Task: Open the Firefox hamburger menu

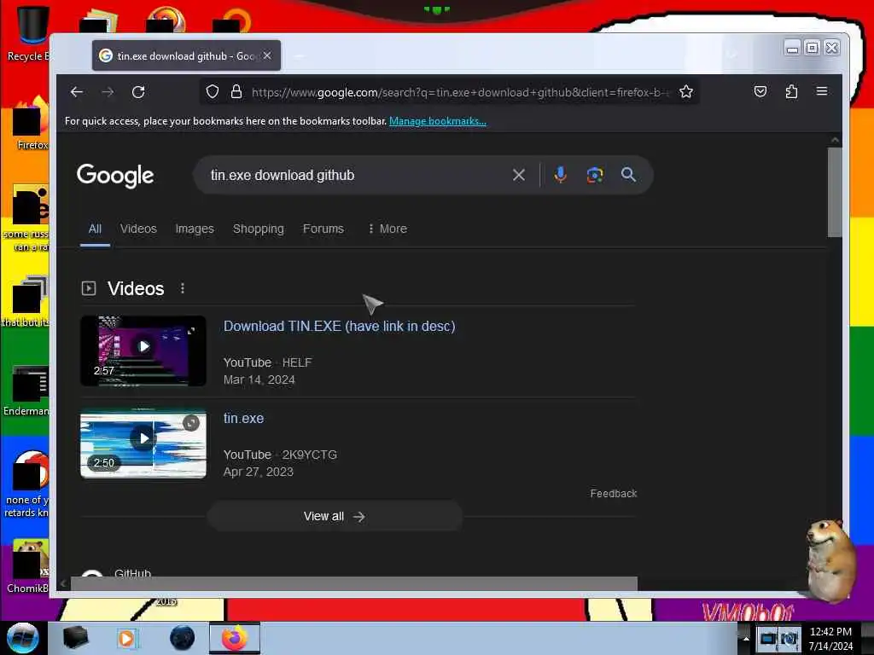Action: (x=822, y=90)
